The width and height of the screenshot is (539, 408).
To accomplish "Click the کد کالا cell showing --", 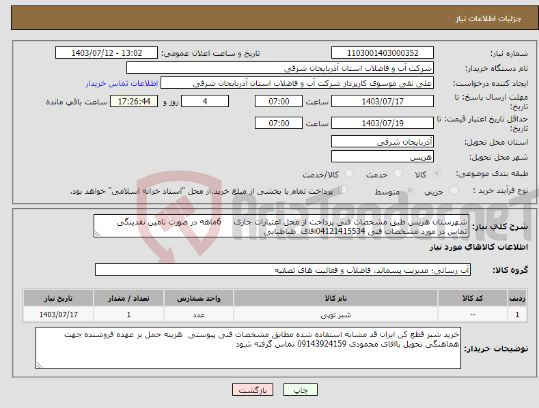I will (473, 315).
